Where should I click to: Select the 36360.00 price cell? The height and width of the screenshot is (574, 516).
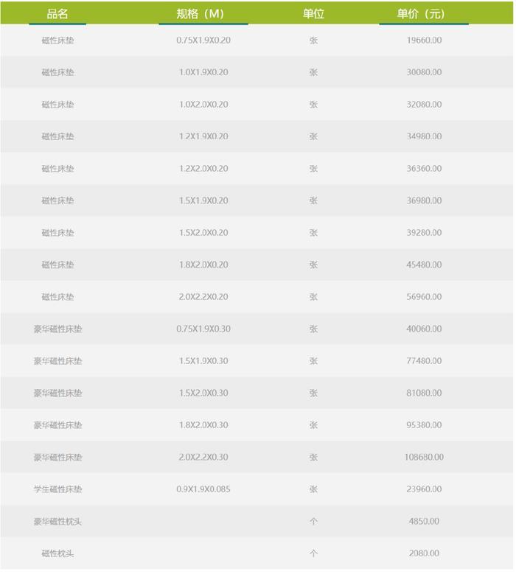click(424, 169)
